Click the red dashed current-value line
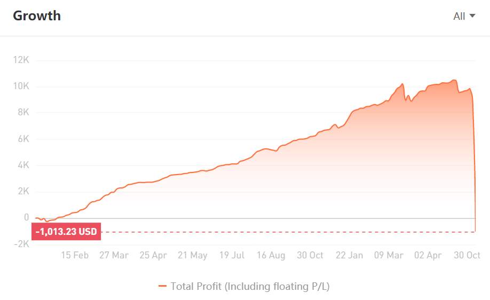The image size is (490, 300). point(288,232)
